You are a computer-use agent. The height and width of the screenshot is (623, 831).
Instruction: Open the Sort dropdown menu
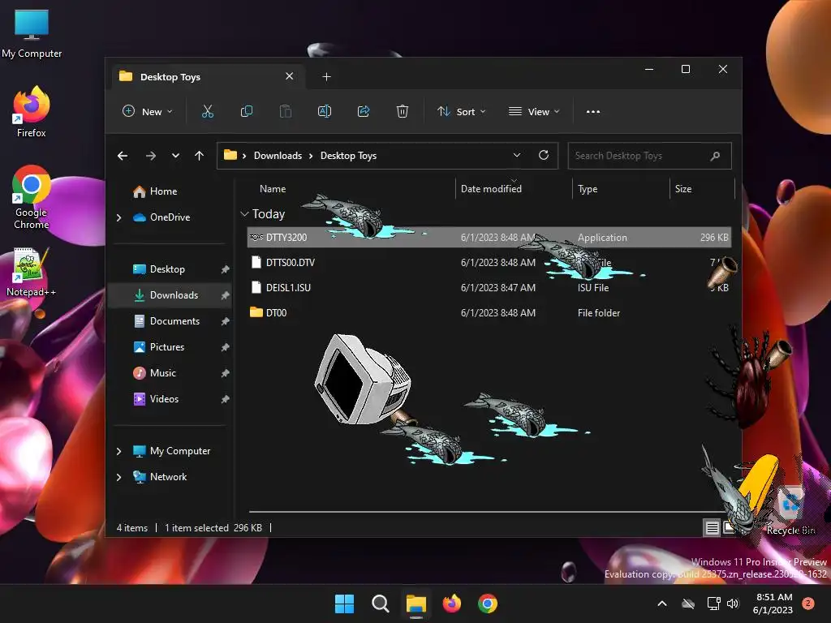(x=461, y=111)
